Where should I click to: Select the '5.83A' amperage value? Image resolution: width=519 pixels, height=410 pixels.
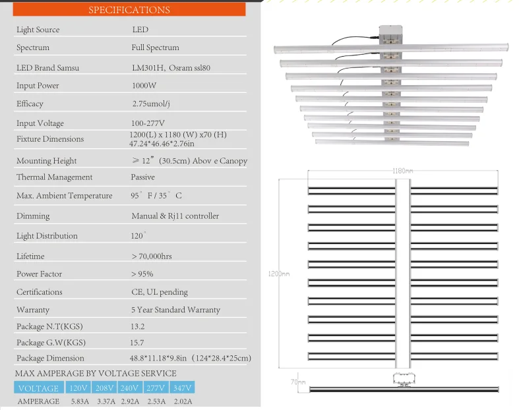[x=80, y=401]
